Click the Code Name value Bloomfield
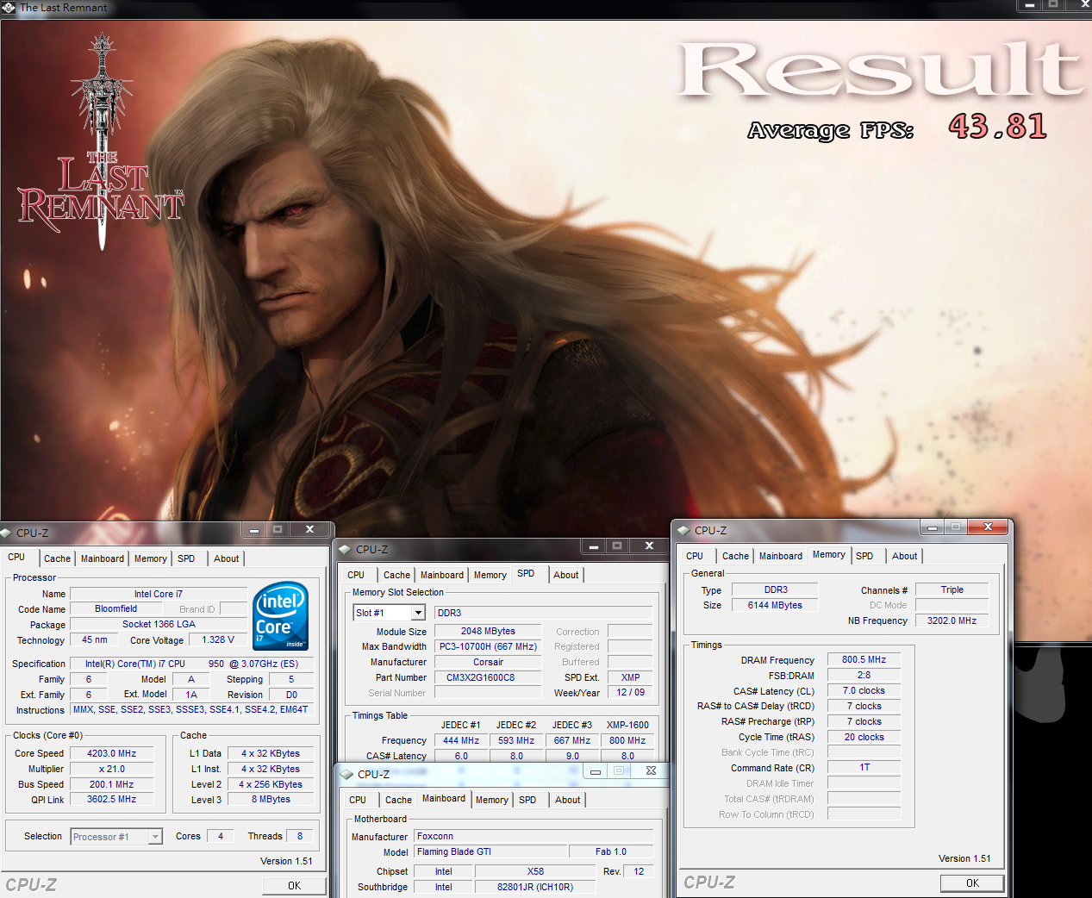This screenshot has width=1092, height=898. [x=115, y=608]
